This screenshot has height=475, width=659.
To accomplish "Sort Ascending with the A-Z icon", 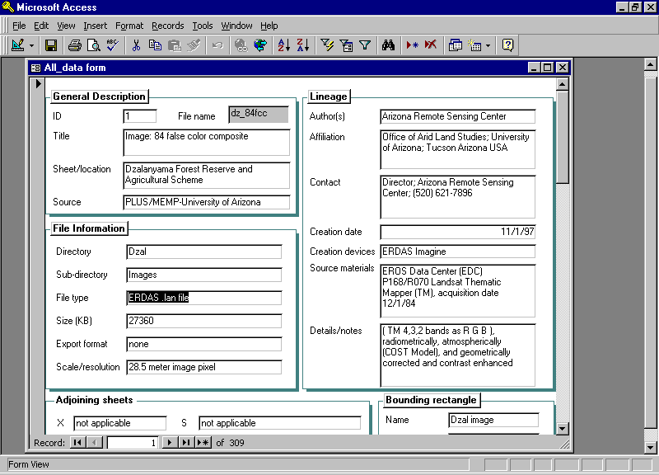I will click(283, 45).
